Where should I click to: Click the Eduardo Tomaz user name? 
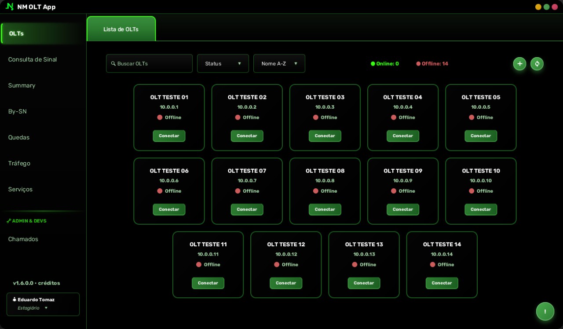click(36, 300)
